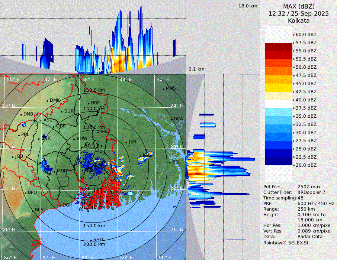Click the DMK station marker

click(x=47, y=101)
